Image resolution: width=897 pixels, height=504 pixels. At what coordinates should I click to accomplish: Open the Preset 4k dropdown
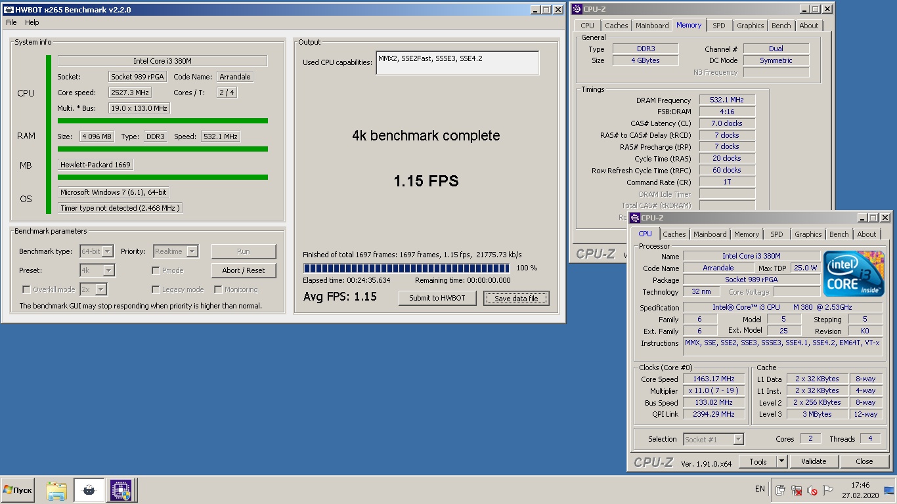[97, 270]
